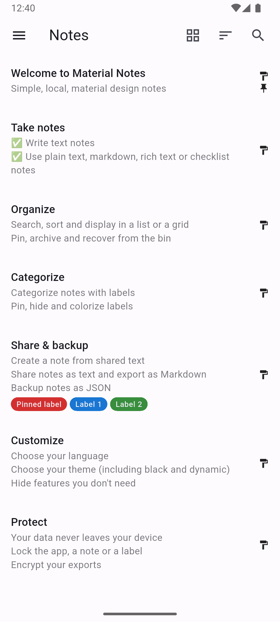This screenshot has height=622, width=280.
Task: Select the green Label 2 chip
Action: click(x=129, y=404)
